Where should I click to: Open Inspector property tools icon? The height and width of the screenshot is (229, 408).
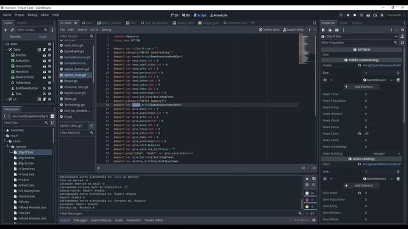(402, 43)
